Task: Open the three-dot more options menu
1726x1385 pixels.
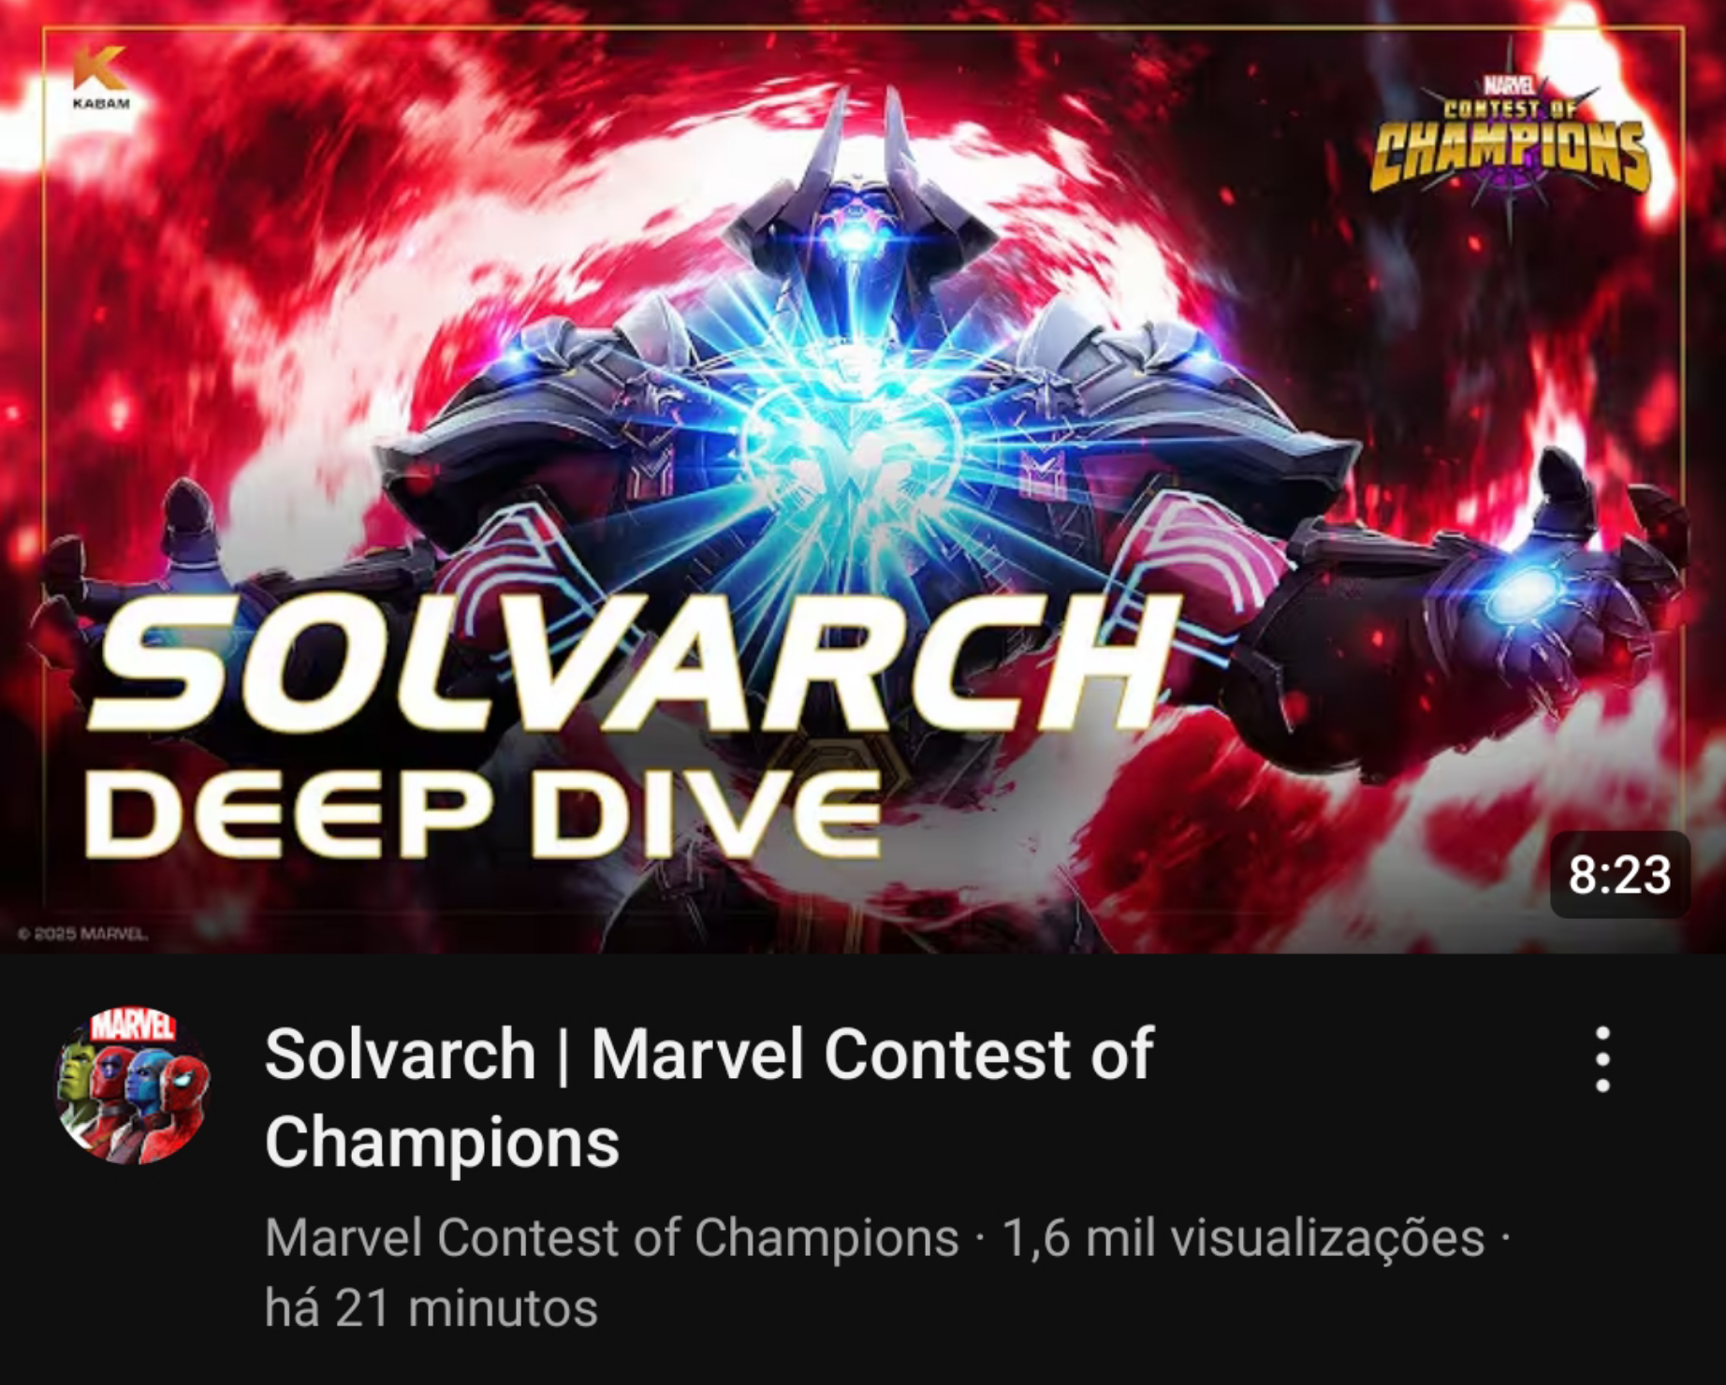Action: point(1602,1059)
